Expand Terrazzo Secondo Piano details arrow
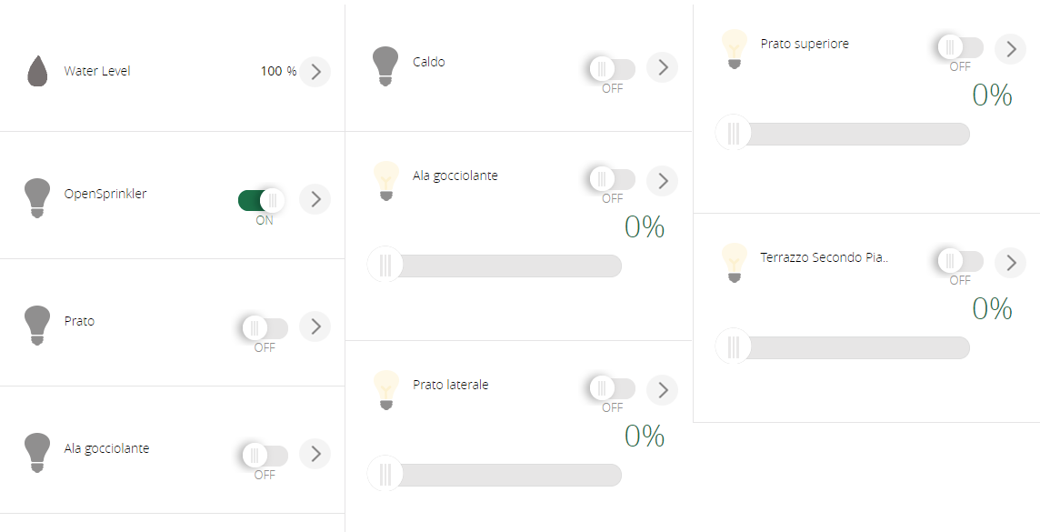Viewport: 1040px width, 532px height. 1010,263
